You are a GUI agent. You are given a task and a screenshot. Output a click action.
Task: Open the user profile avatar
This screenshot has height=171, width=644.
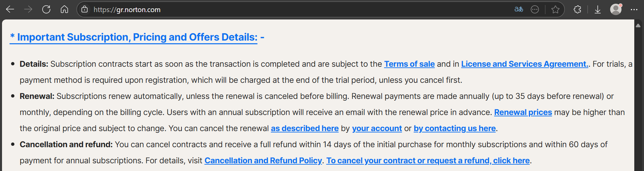click(616, 9)
